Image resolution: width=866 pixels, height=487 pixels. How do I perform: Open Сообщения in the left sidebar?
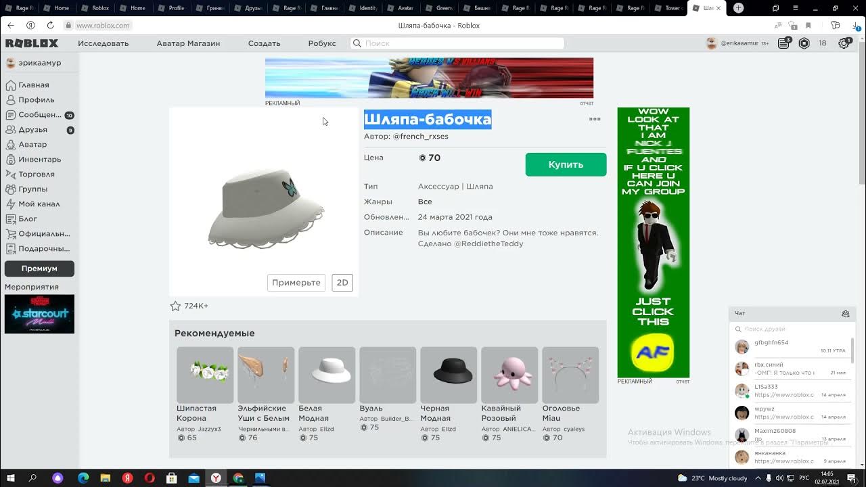point(39,115)
